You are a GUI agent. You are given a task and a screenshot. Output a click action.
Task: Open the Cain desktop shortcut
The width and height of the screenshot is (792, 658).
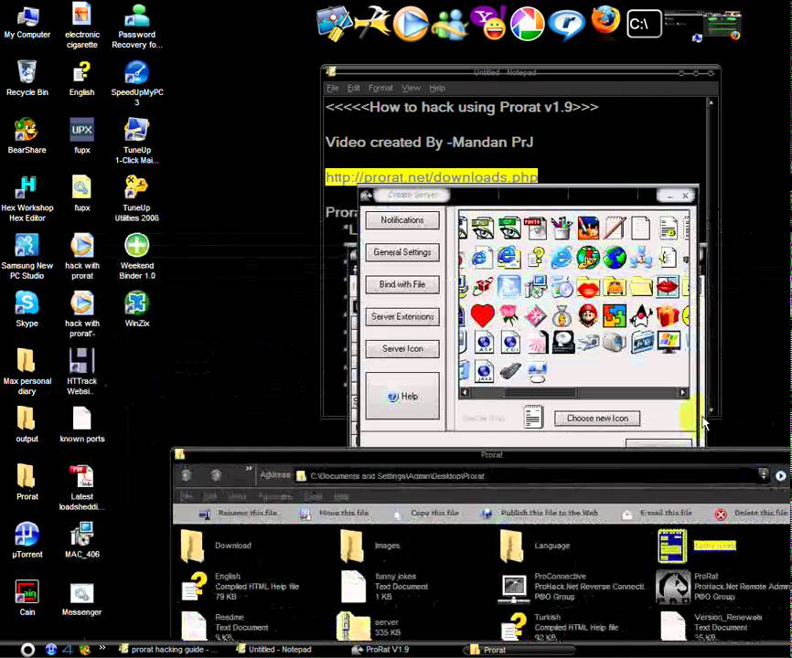point(27,598)
